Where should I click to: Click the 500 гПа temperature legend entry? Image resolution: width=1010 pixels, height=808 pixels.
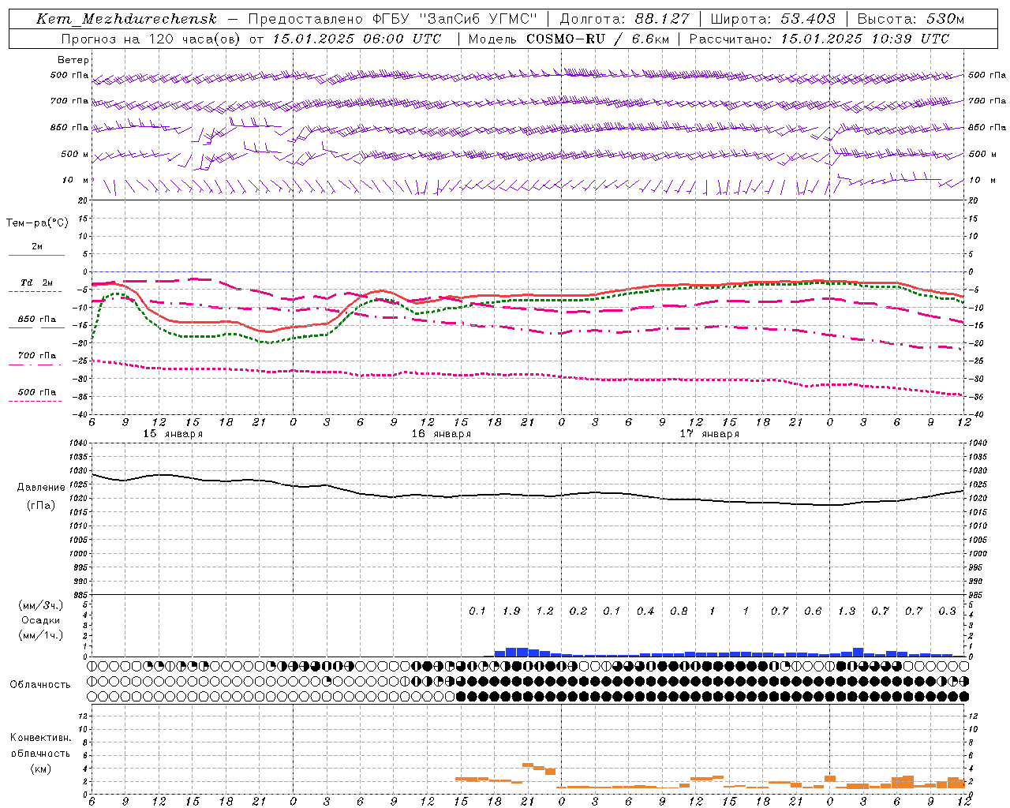tap(36, 392)
